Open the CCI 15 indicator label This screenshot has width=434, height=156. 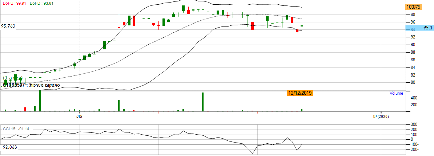point(16,128)
